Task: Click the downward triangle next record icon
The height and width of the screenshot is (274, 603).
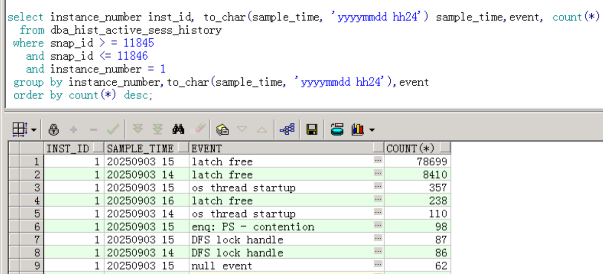Action: tap(242, 129)
